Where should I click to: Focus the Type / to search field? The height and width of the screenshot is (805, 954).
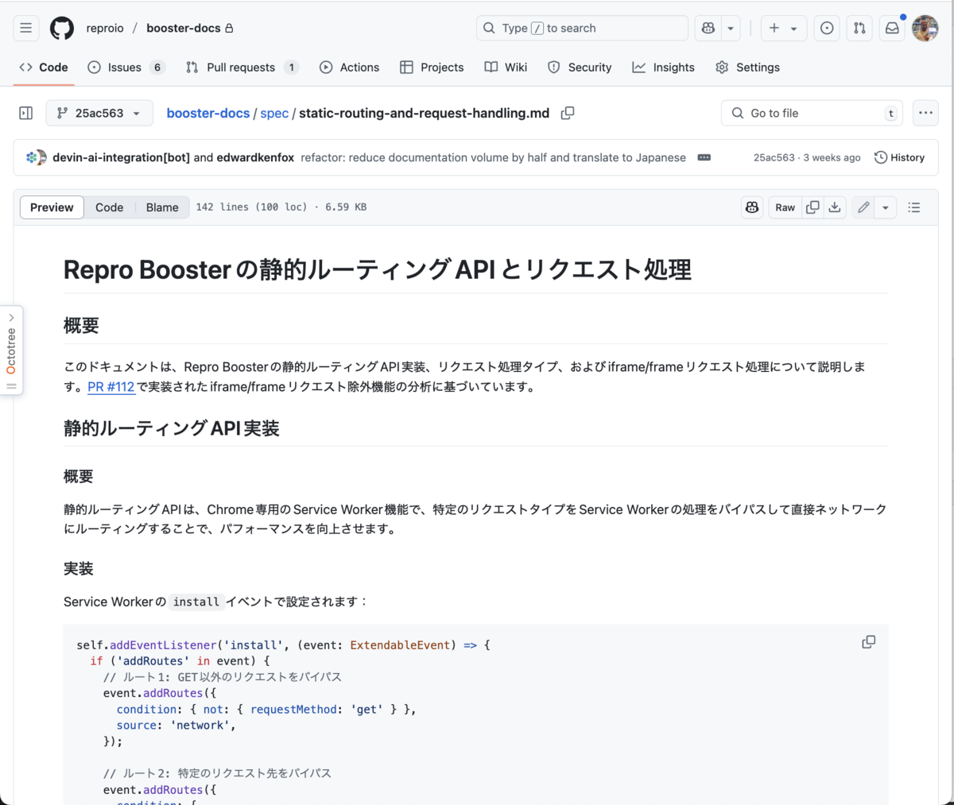(582, 28)
